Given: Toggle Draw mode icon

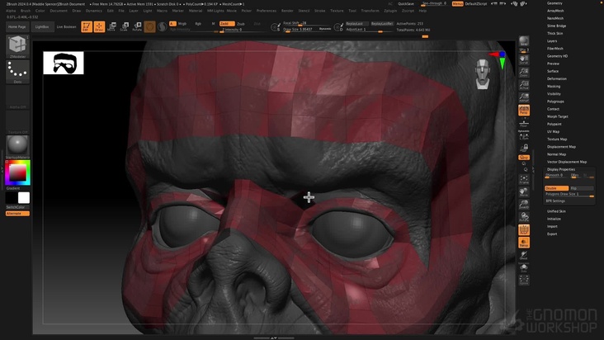Looking at the screenshot, I should (99, 26).
